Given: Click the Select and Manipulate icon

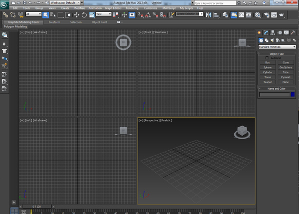Looking at the screenshot, I should point(124,14).
